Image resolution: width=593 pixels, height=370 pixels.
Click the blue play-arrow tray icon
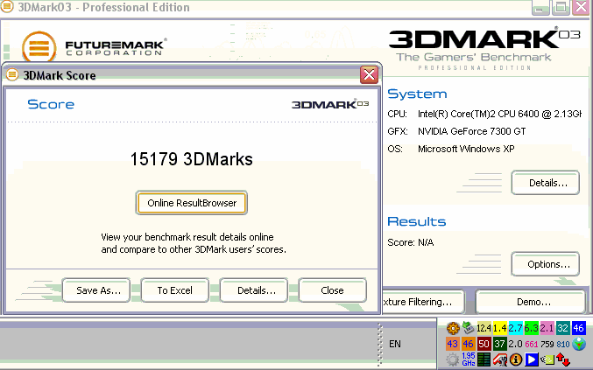(531, 360)
